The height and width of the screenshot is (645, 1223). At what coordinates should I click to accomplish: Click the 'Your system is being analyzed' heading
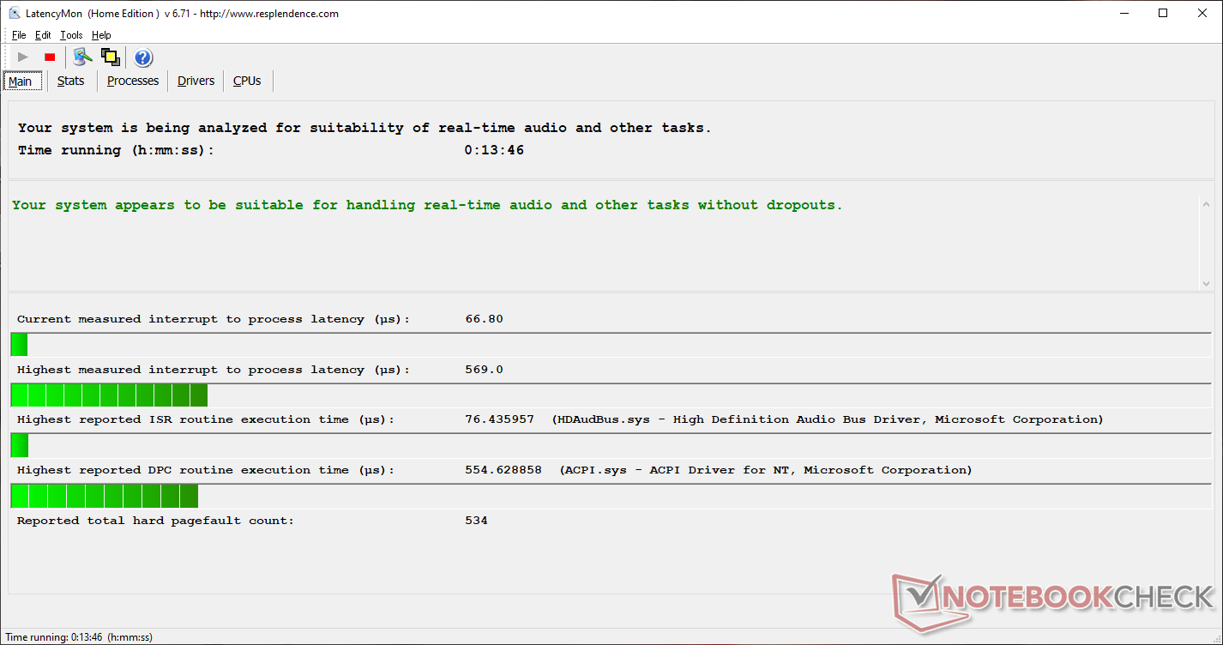364,128
